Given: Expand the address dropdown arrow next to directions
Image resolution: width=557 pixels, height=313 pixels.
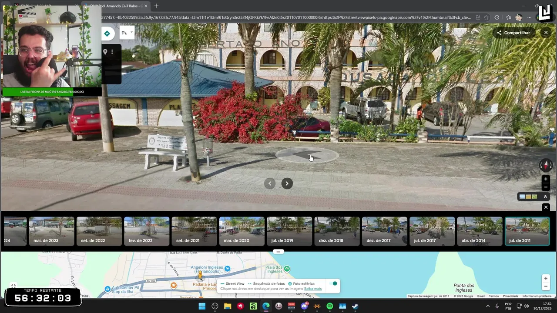Looking at the screenshot, I should tap(131, 32).
